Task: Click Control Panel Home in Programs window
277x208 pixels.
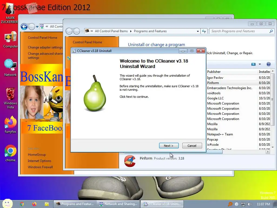Action: [x=87, y=42]
